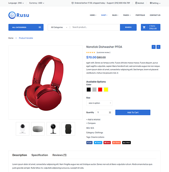Select the white camera thumbnail
Screen dimensions: 169x172
pos(23,129)
